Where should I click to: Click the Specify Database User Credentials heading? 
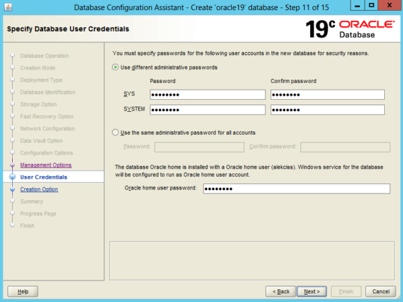pos(68,29)
